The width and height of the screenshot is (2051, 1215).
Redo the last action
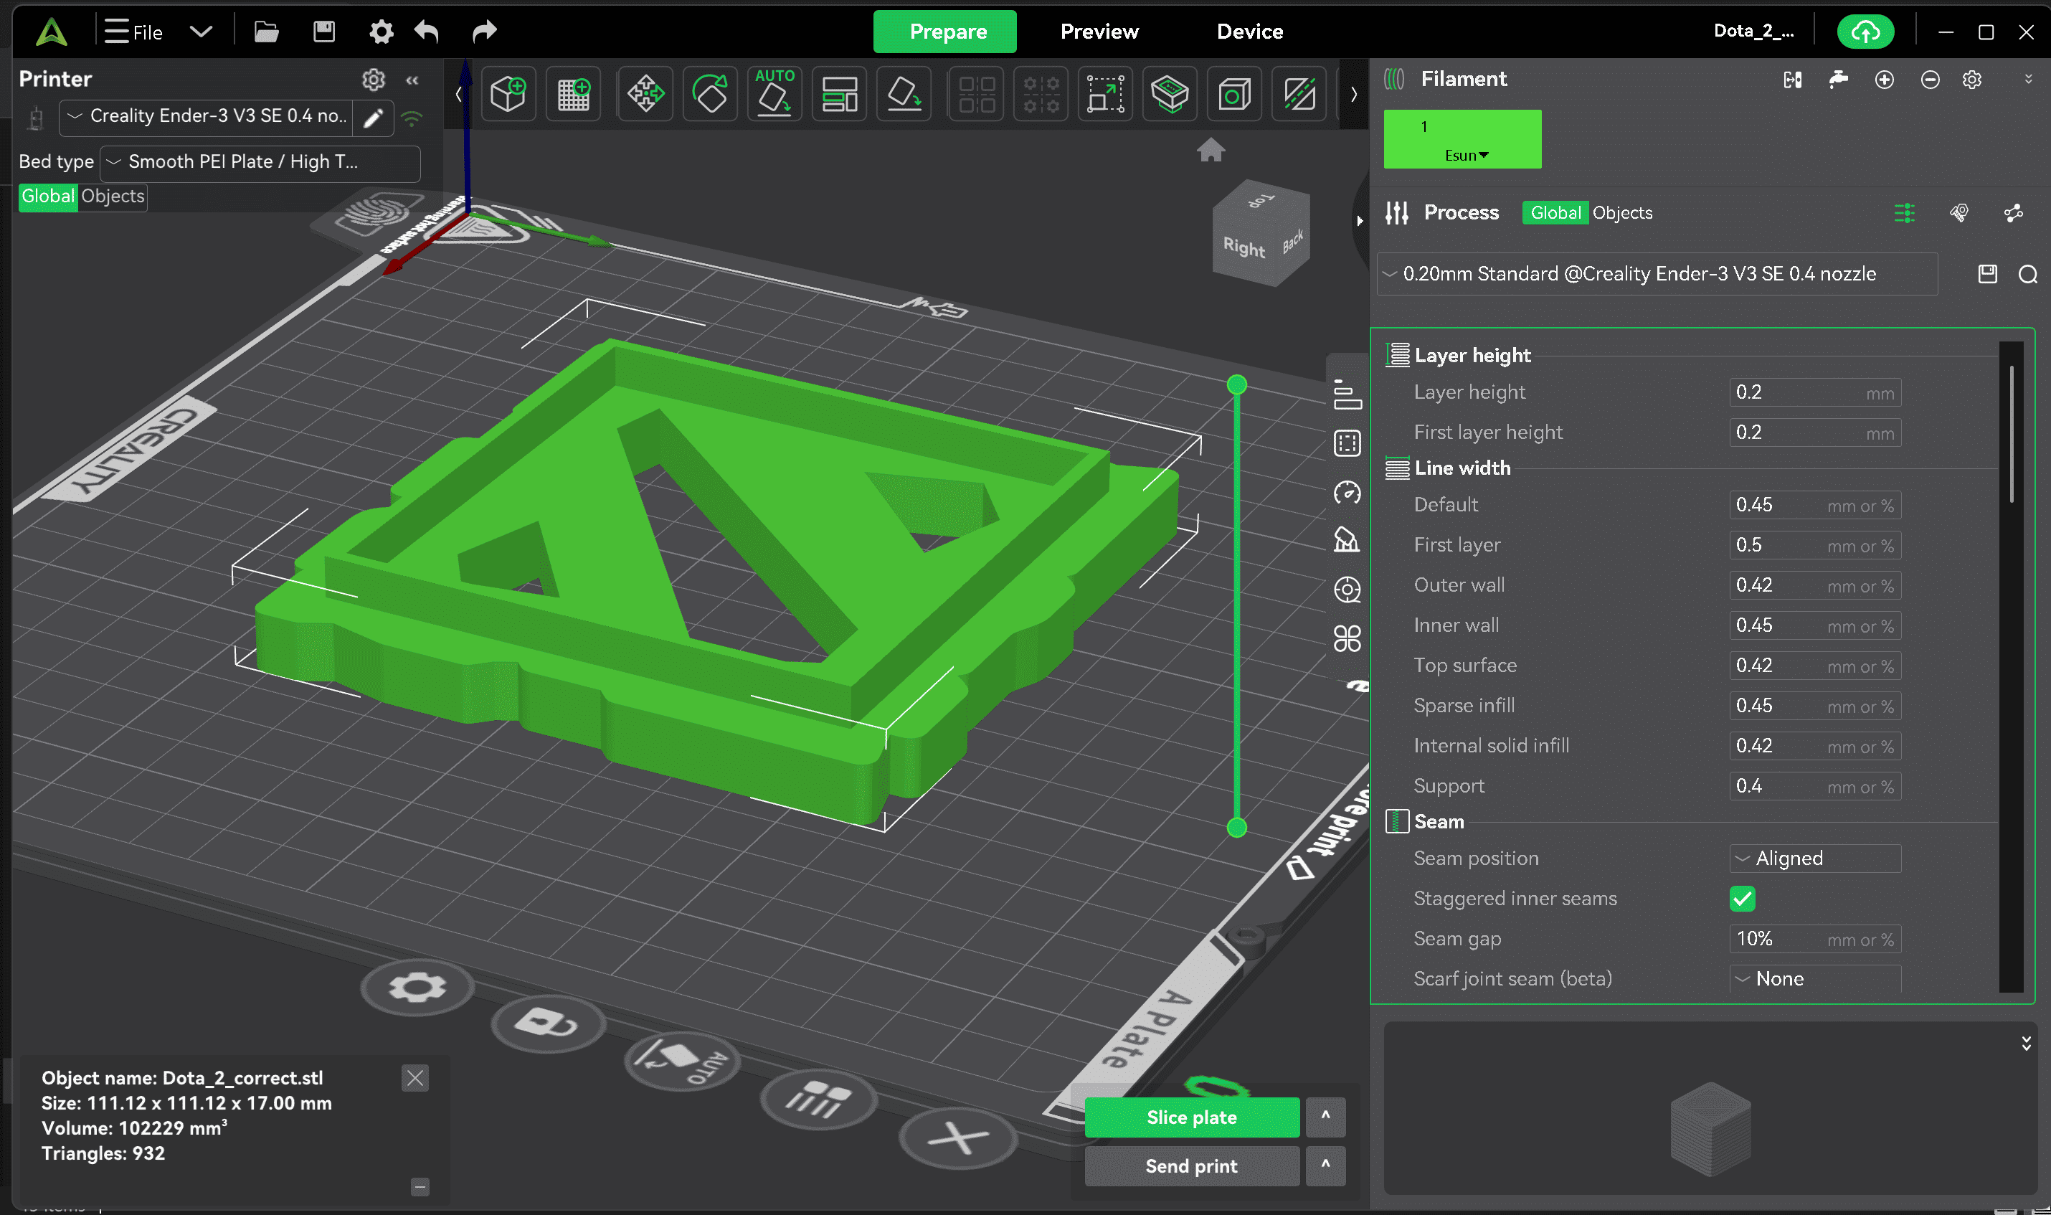tap(485, 32)
